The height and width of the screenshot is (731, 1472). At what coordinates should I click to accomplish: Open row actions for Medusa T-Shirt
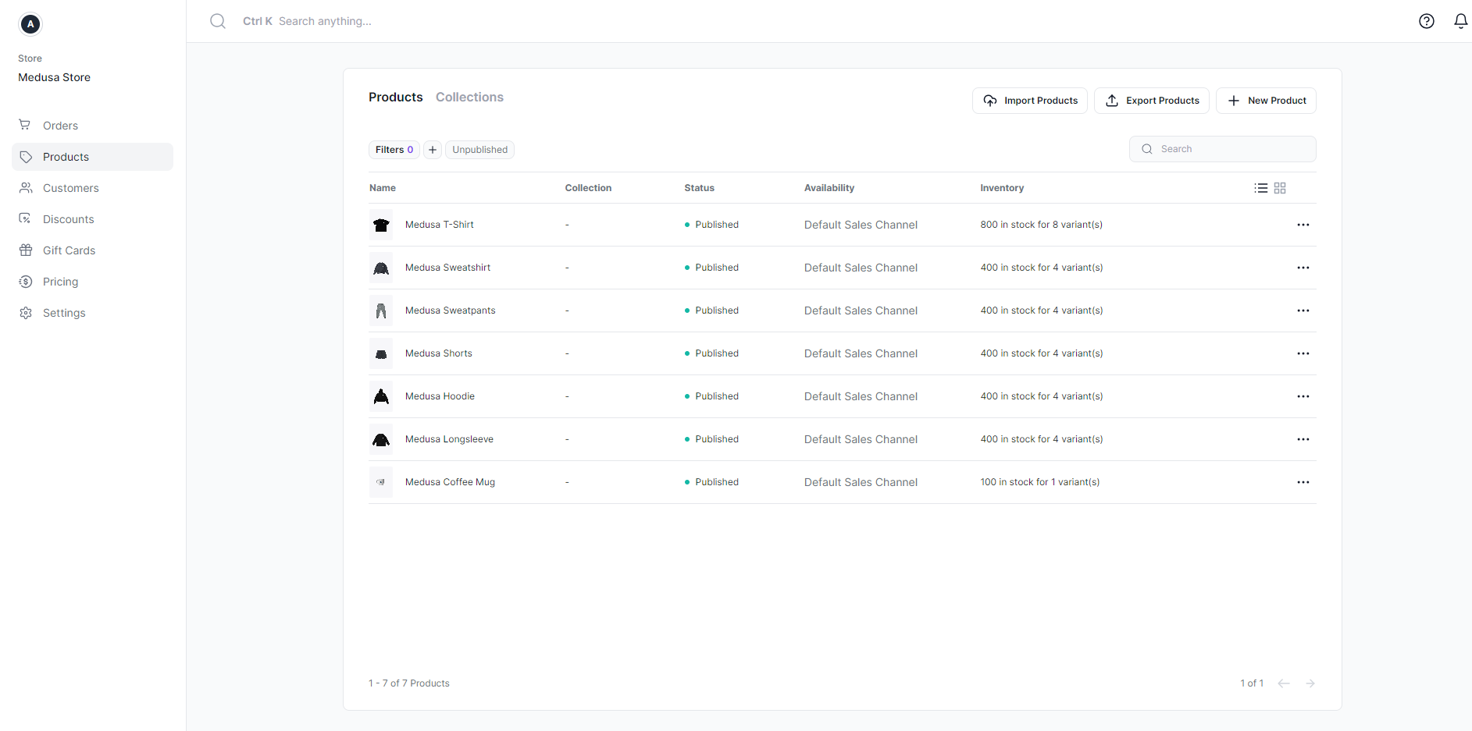point(1303,224)
